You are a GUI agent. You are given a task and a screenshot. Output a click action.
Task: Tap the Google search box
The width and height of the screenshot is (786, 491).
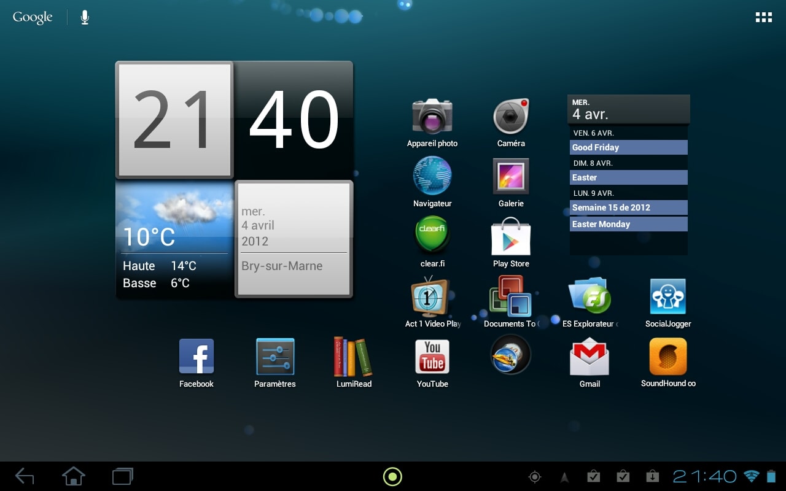(33, 17)
